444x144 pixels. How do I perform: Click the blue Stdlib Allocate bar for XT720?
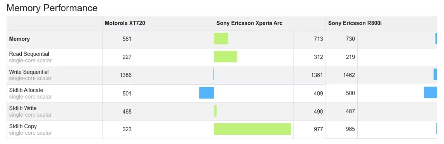coord(206,93)
